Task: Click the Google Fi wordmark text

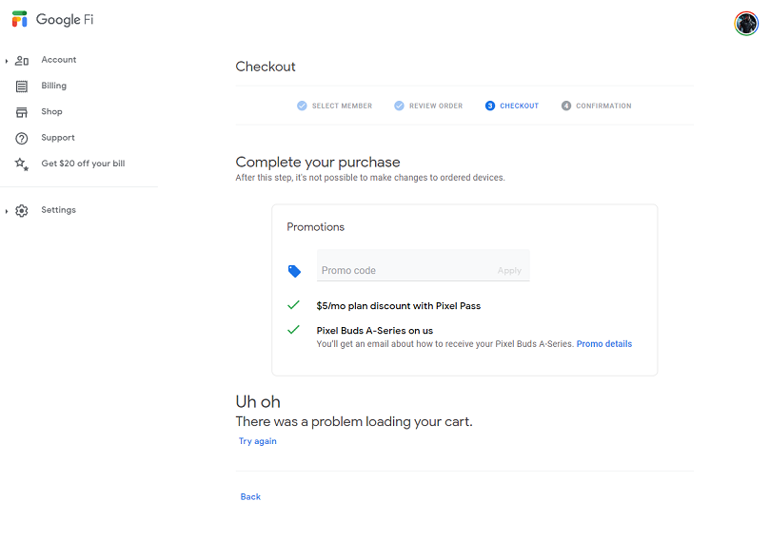Action: point(65,20)
